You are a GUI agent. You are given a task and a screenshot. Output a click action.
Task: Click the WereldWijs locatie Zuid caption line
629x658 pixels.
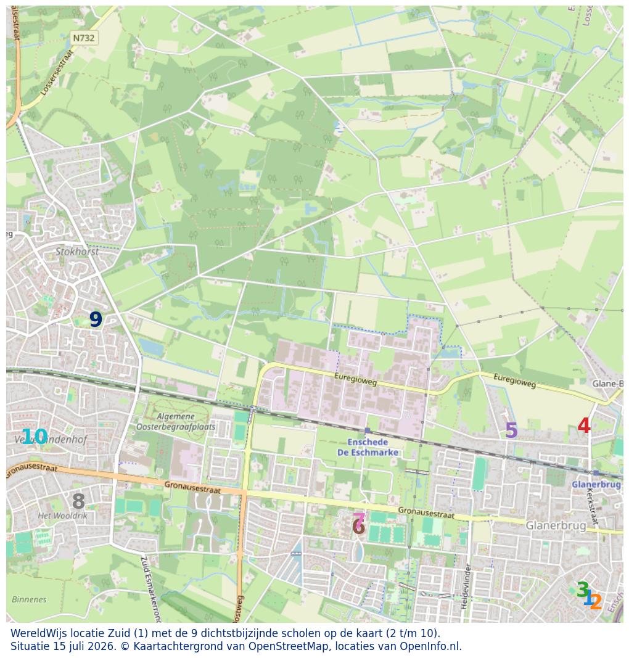pyautogui.click(x=225, y=633)
